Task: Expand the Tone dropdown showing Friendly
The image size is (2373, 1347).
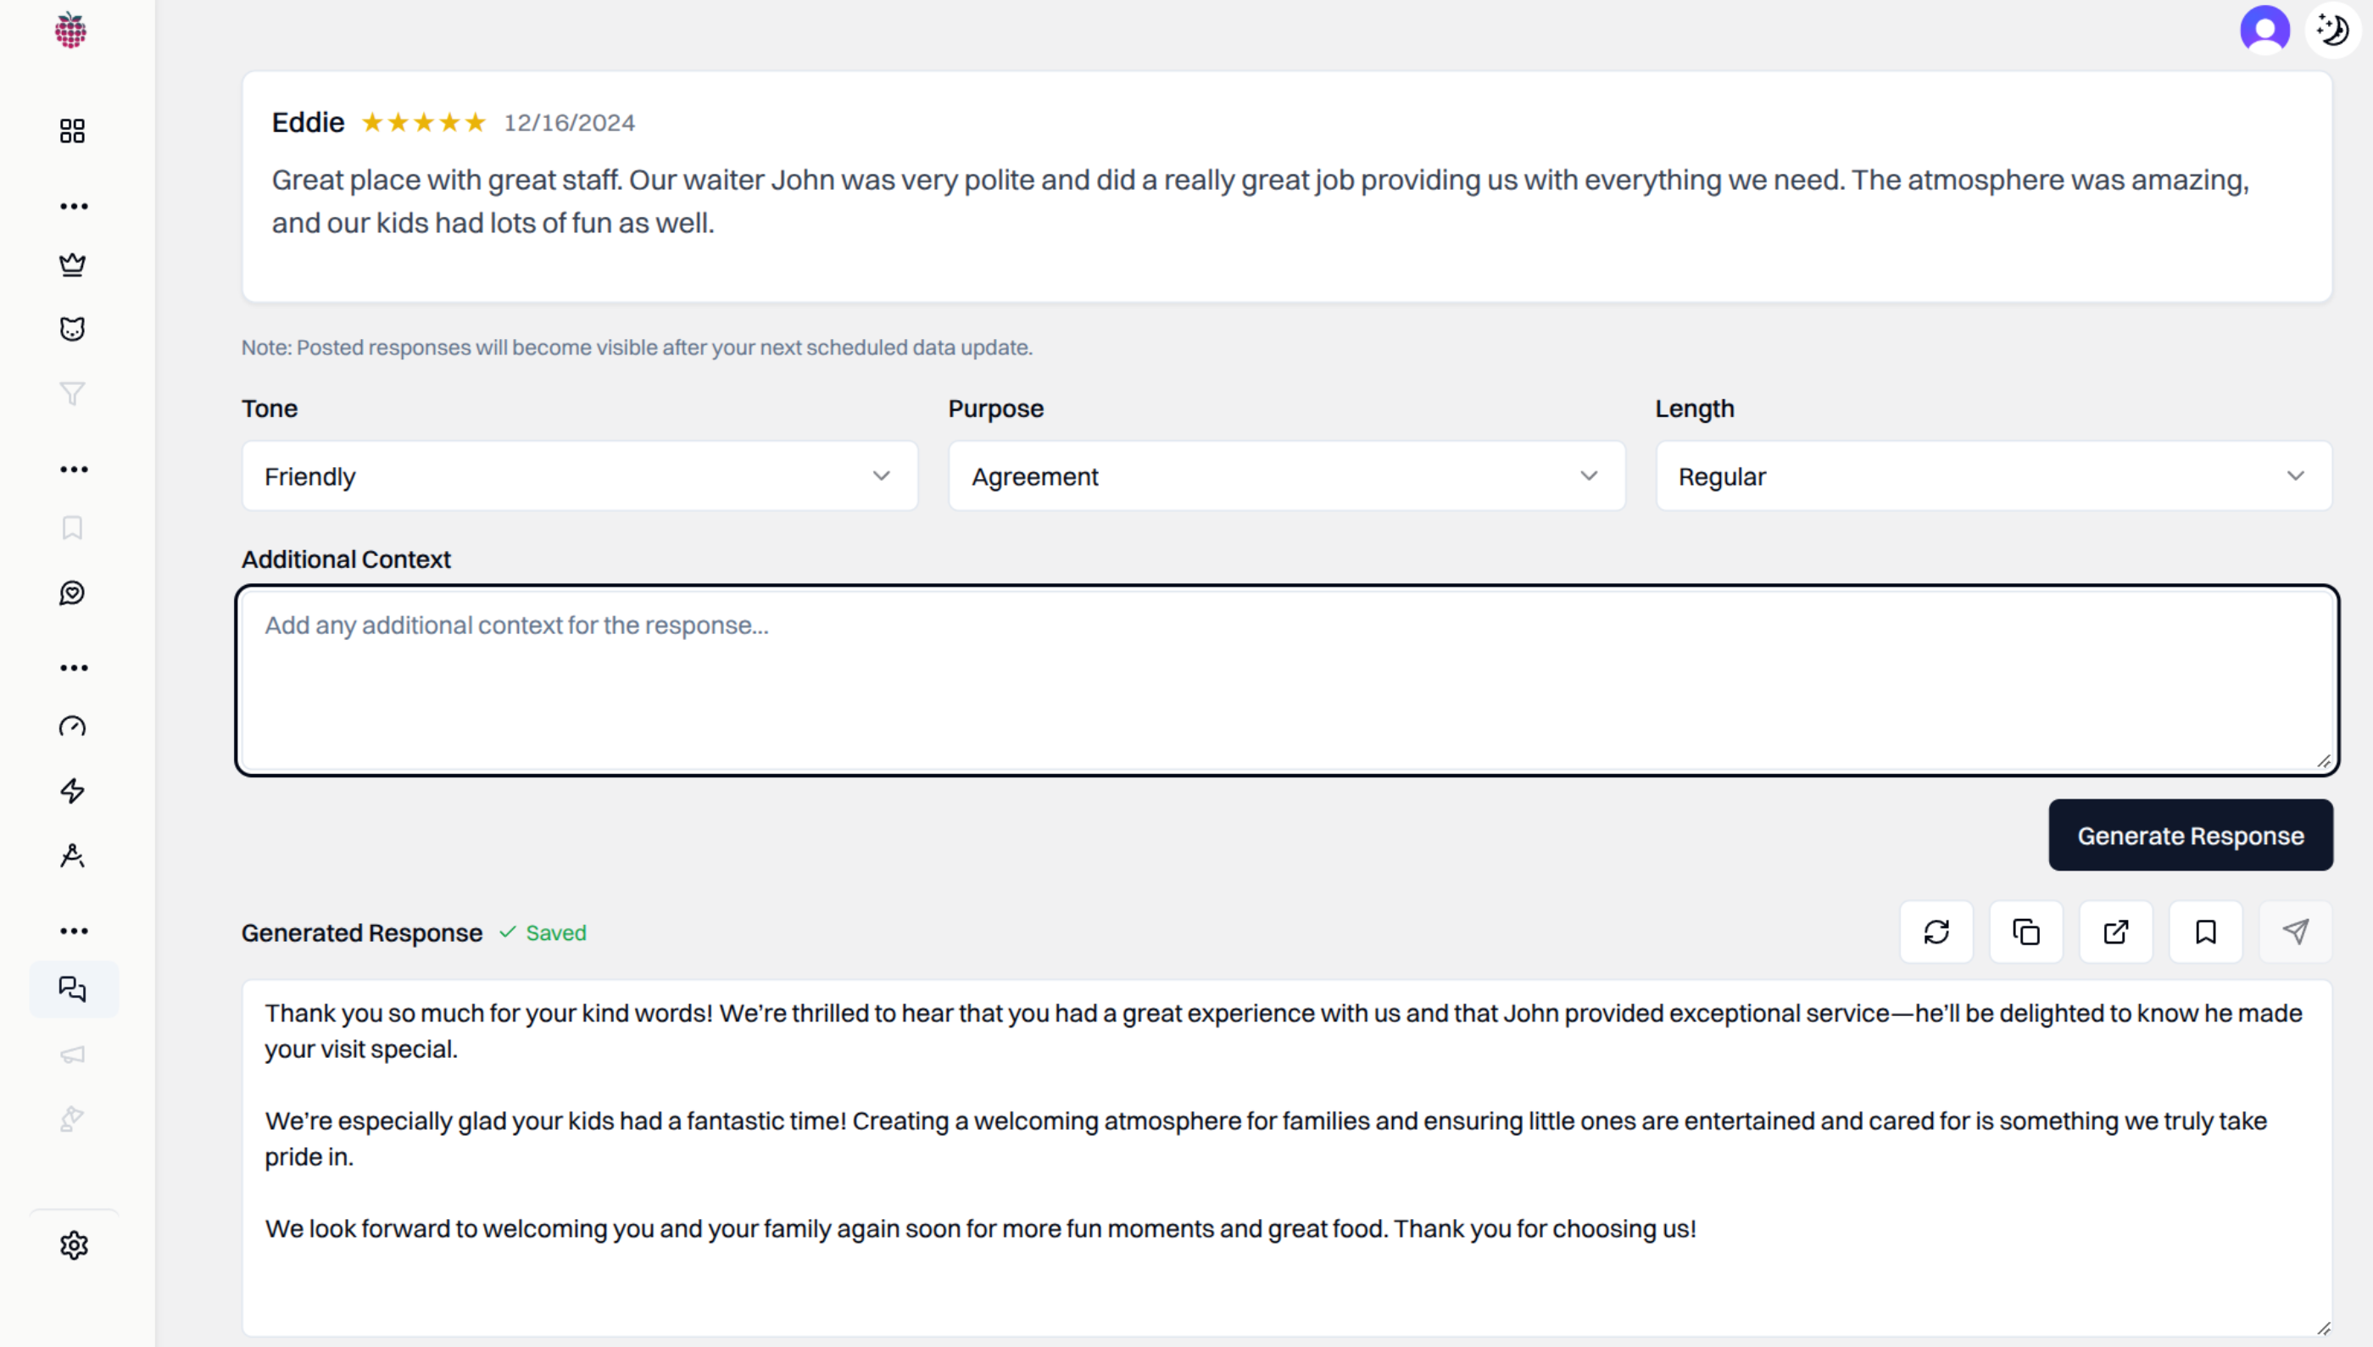Action: click(x=580, y=476)
